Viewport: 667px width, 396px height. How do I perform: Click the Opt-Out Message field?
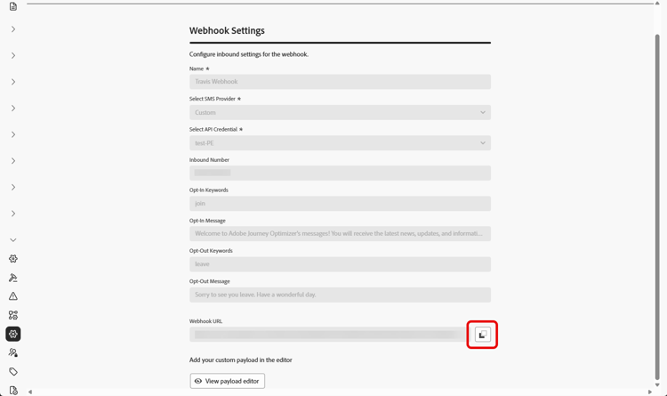340,295
